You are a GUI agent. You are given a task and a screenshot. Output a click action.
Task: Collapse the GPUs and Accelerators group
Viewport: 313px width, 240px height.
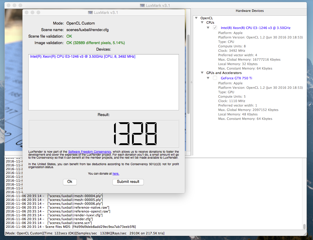202,73
